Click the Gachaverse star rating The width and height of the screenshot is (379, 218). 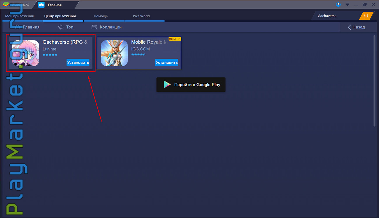tap(50, 55)
